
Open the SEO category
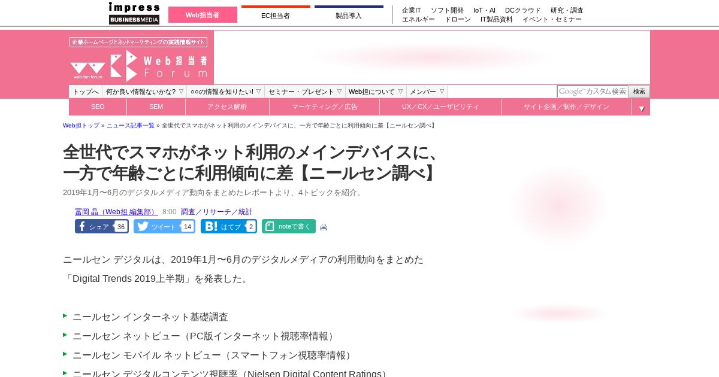pos(98,107)
